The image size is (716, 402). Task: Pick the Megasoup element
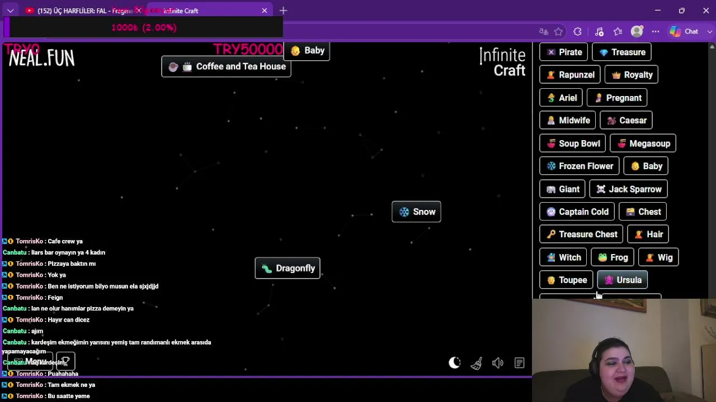(643, 143)
